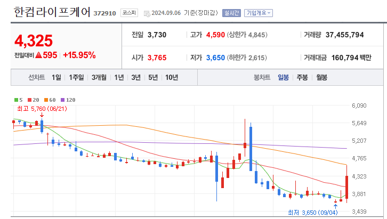
Task: Click the current price 4,325
Action: [x=34, y=40]
